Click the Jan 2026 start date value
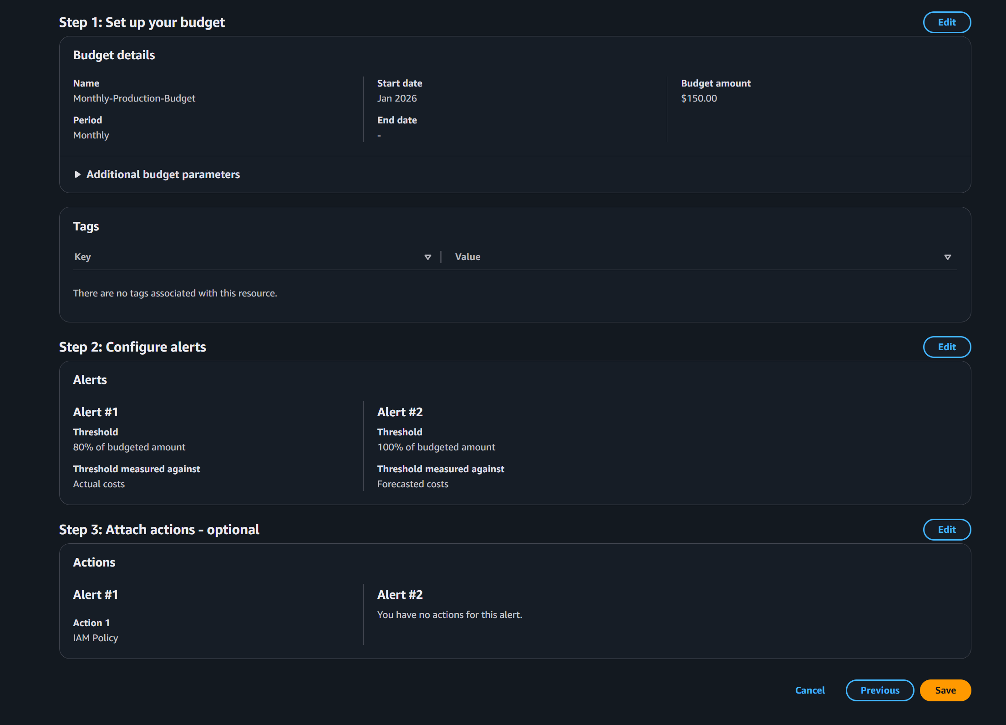 tap(397, 98)
